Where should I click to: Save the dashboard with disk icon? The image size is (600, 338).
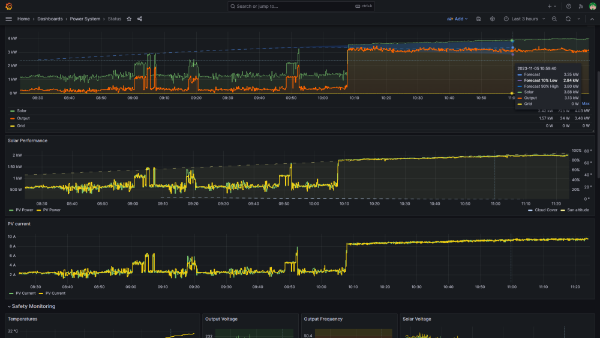[x=479, y=19]
